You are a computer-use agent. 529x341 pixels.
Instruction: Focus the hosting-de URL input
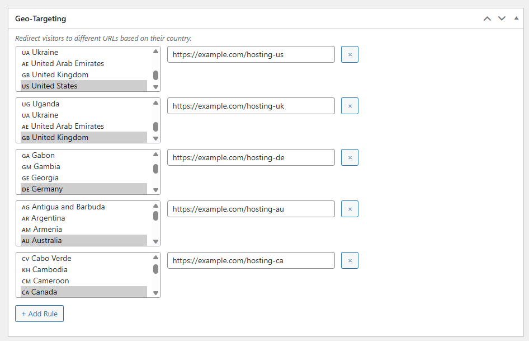point(251,157)
